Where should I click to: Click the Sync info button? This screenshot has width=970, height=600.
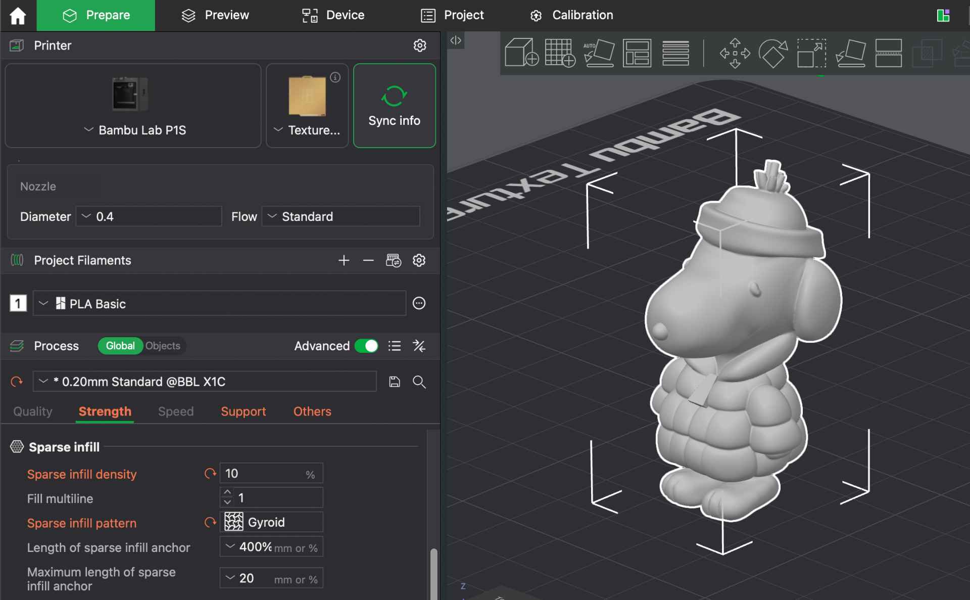click(x=395, y=106)
